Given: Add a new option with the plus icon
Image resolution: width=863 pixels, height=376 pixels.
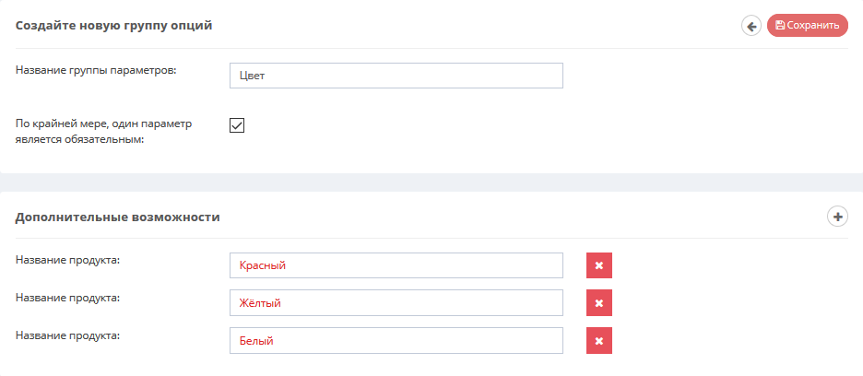Looking at the screenshot, I should click(x=838, y=217).
